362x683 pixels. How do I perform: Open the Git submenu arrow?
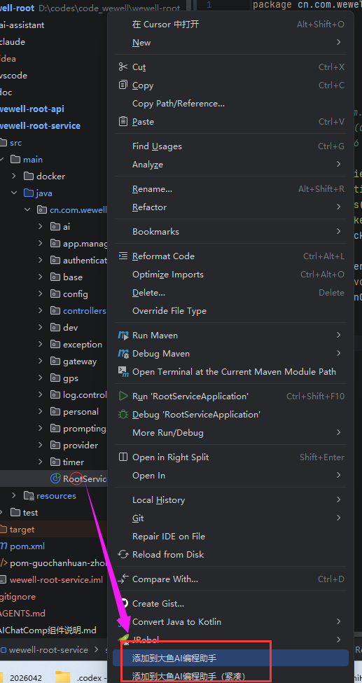point(338,518)
